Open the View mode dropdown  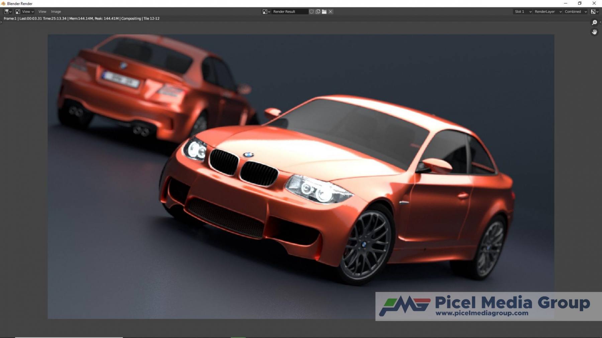25,12
